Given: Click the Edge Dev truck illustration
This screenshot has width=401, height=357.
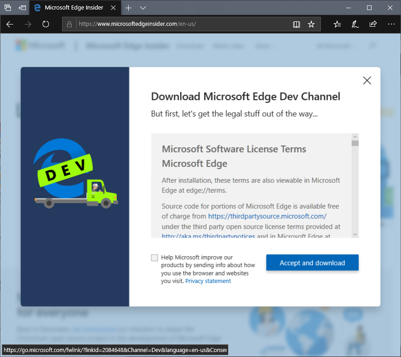Looking at the screenshot, I should click(x=76, y=173).
